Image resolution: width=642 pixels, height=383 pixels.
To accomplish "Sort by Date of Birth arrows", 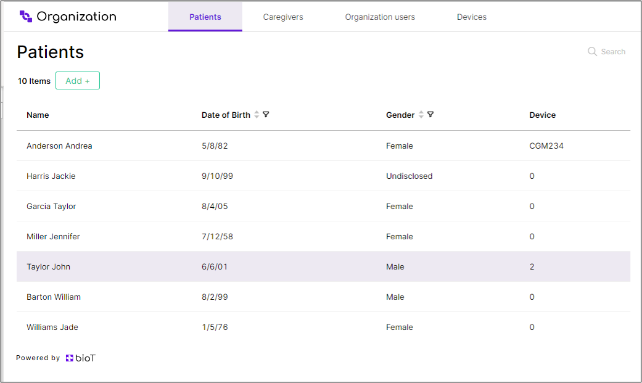I will click(x=257, y=115).
